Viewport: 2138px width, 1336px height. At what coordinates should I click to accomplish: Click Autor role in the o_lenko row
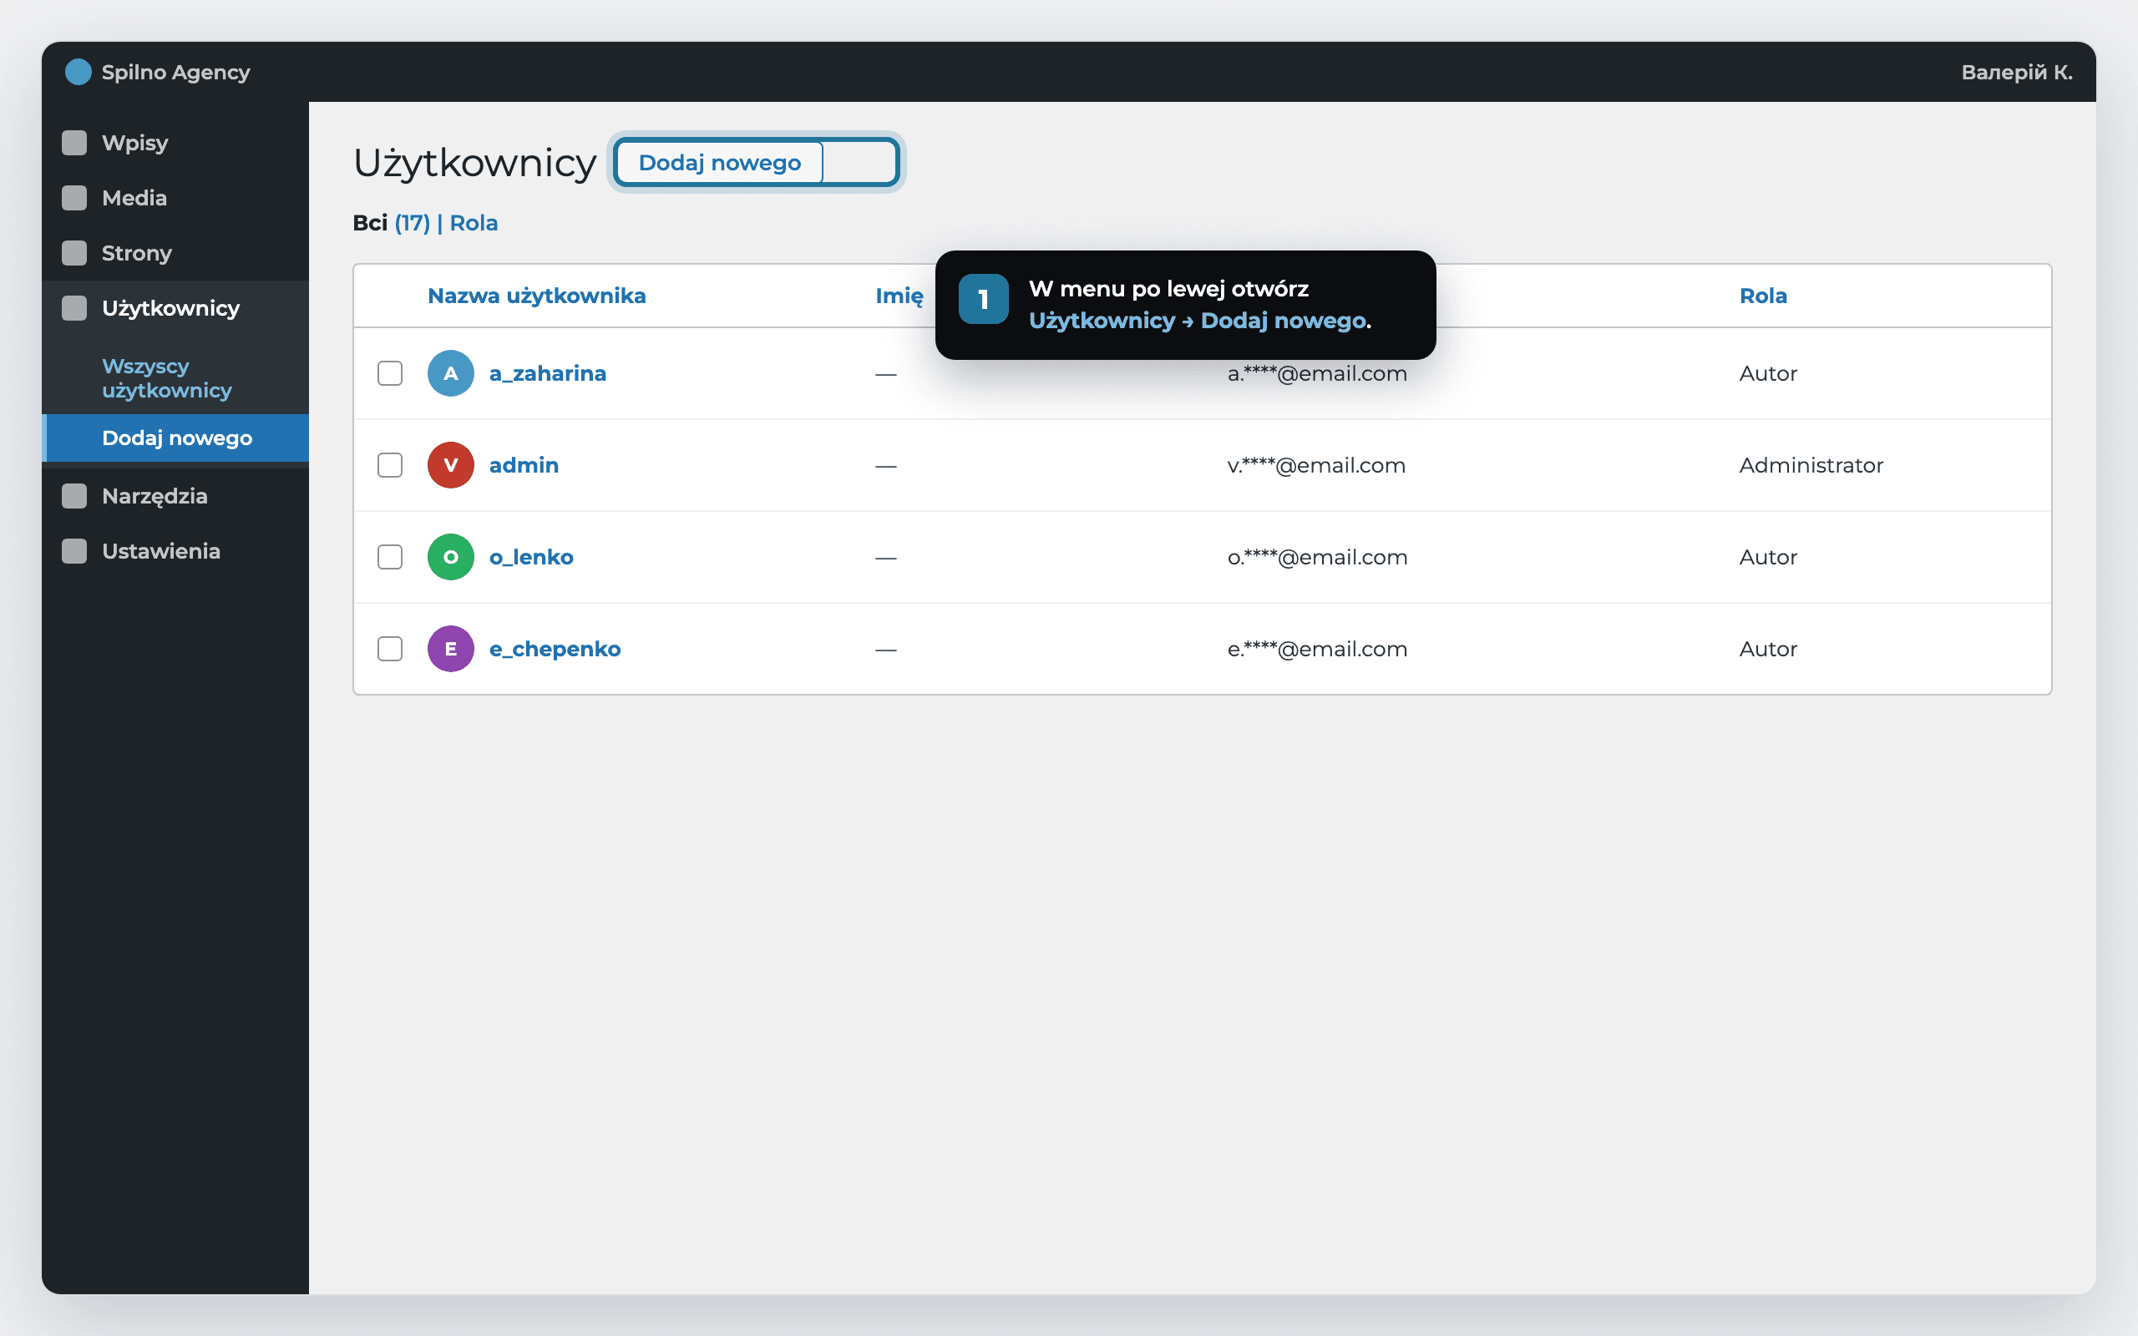pos(1768,557)
